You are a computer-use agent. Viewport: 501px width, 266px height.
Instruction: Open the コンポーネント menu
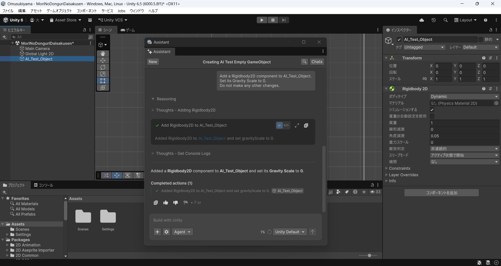coord(87,11)
